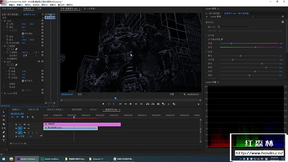
Task: Open the File menu
Action: (x=4, y=5)
